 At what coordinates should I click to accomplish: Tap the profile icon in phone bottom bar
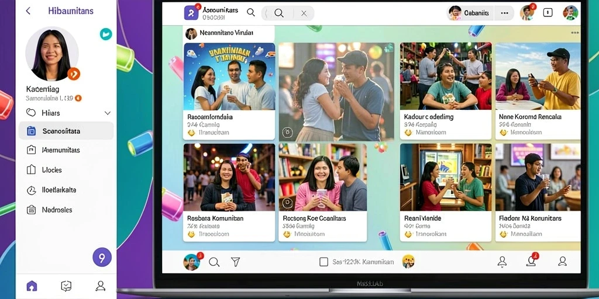coord(101,286)
